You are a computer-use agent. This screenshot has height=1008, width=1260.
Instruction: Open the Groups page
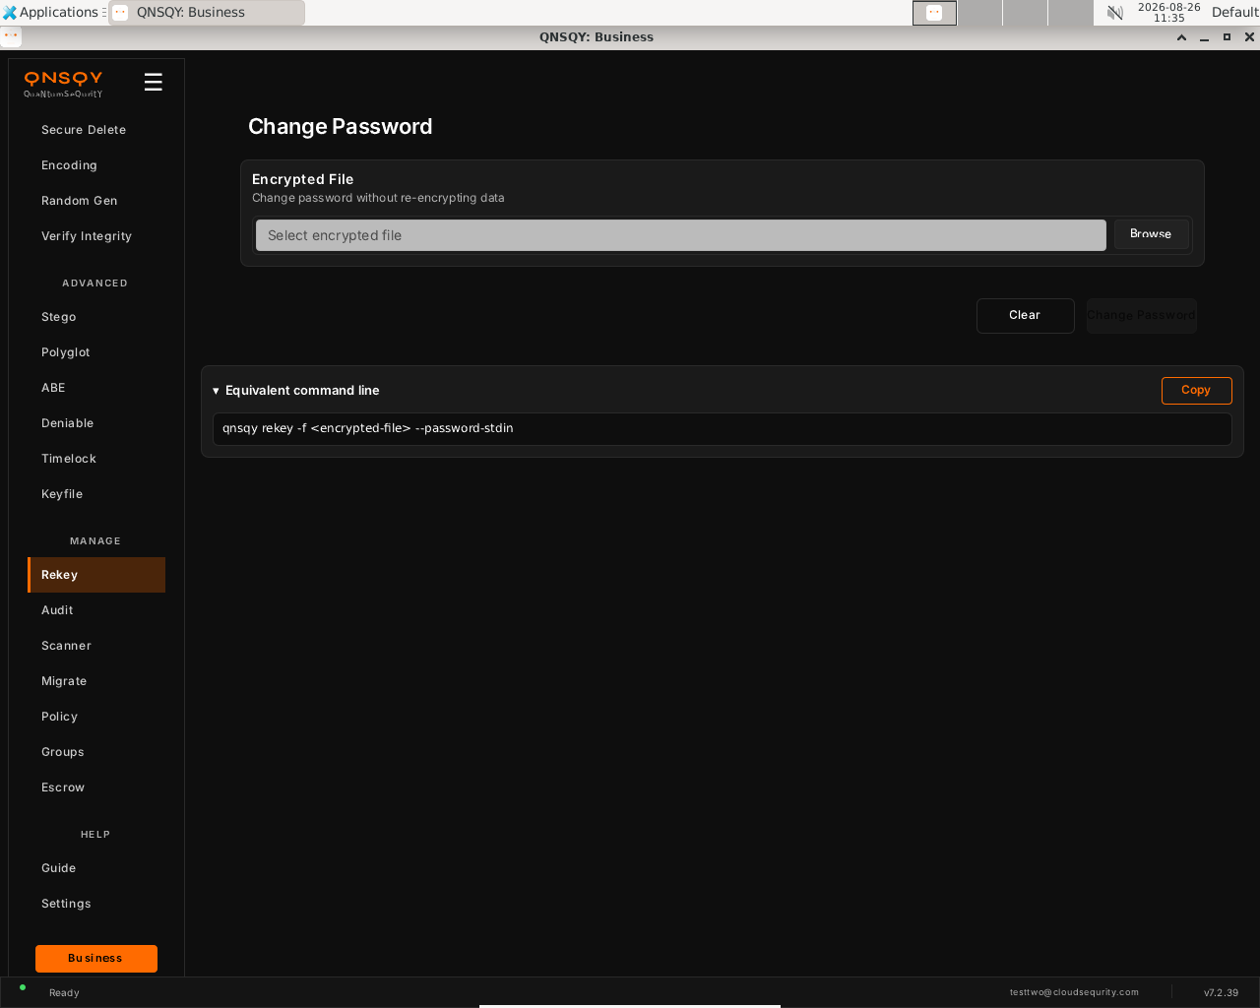pyautogui.click(x=96, y=752)
